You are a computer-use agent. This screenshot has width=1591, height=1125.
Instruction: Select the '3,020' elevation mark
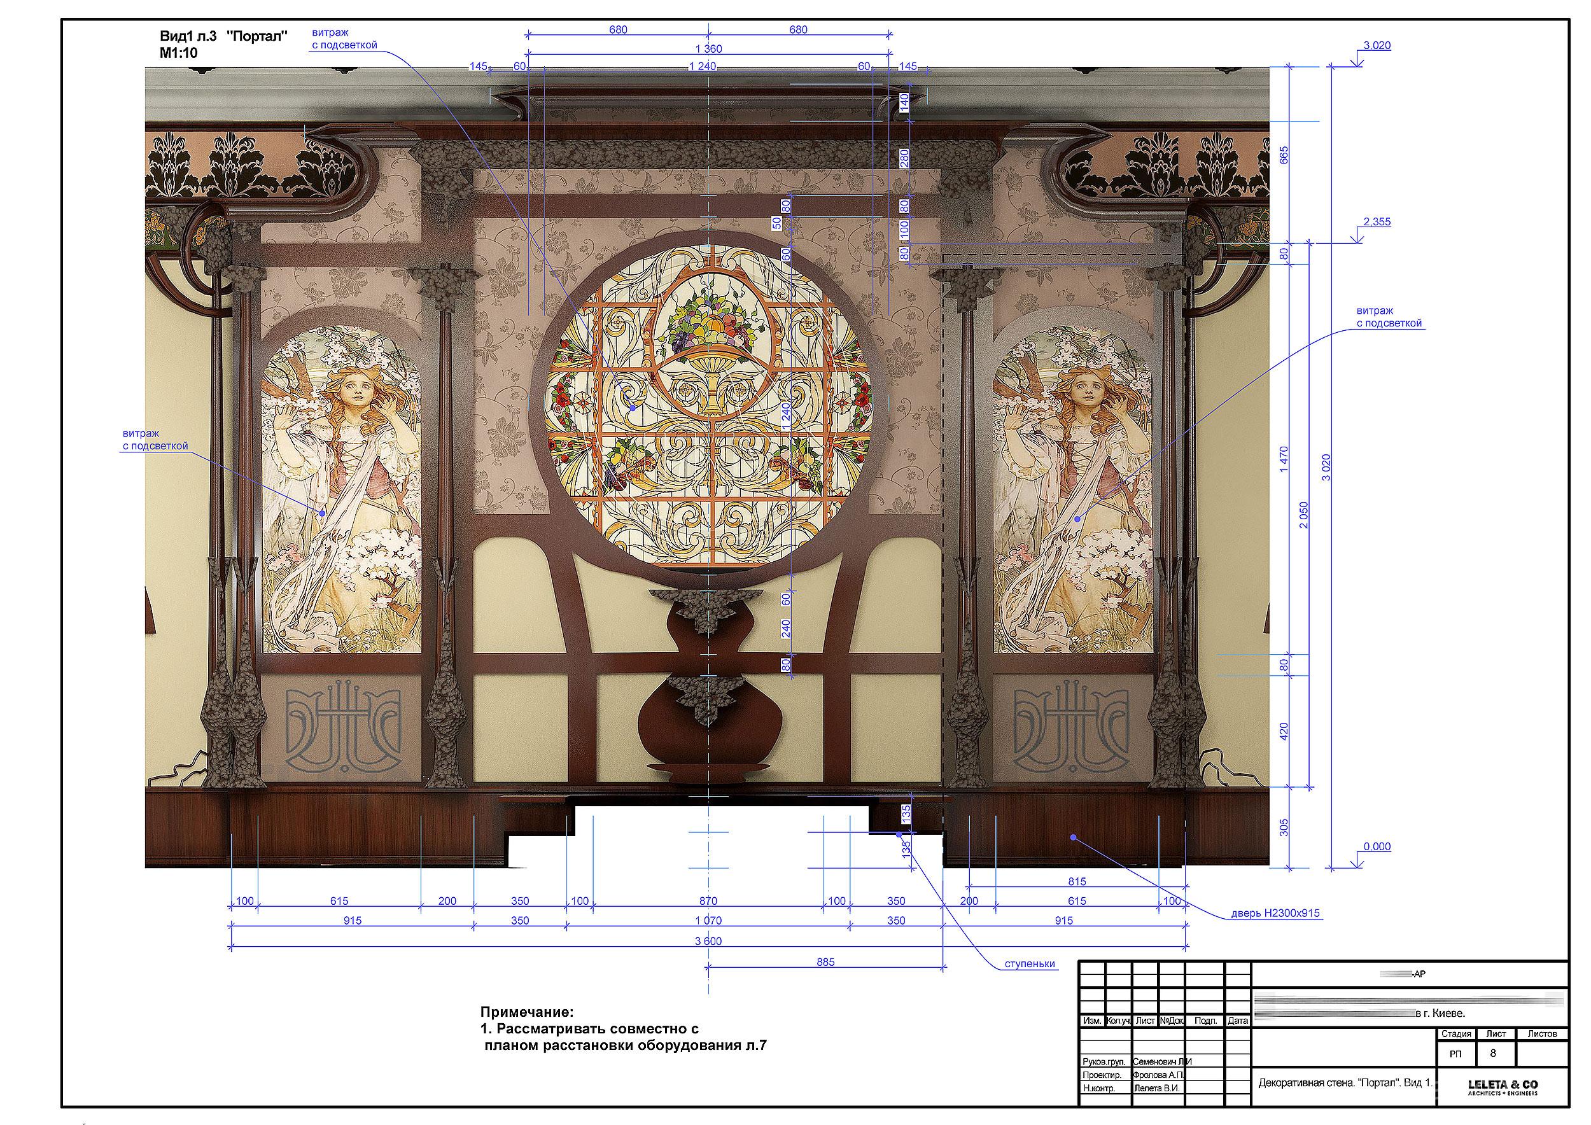[x=1377, y=46]
